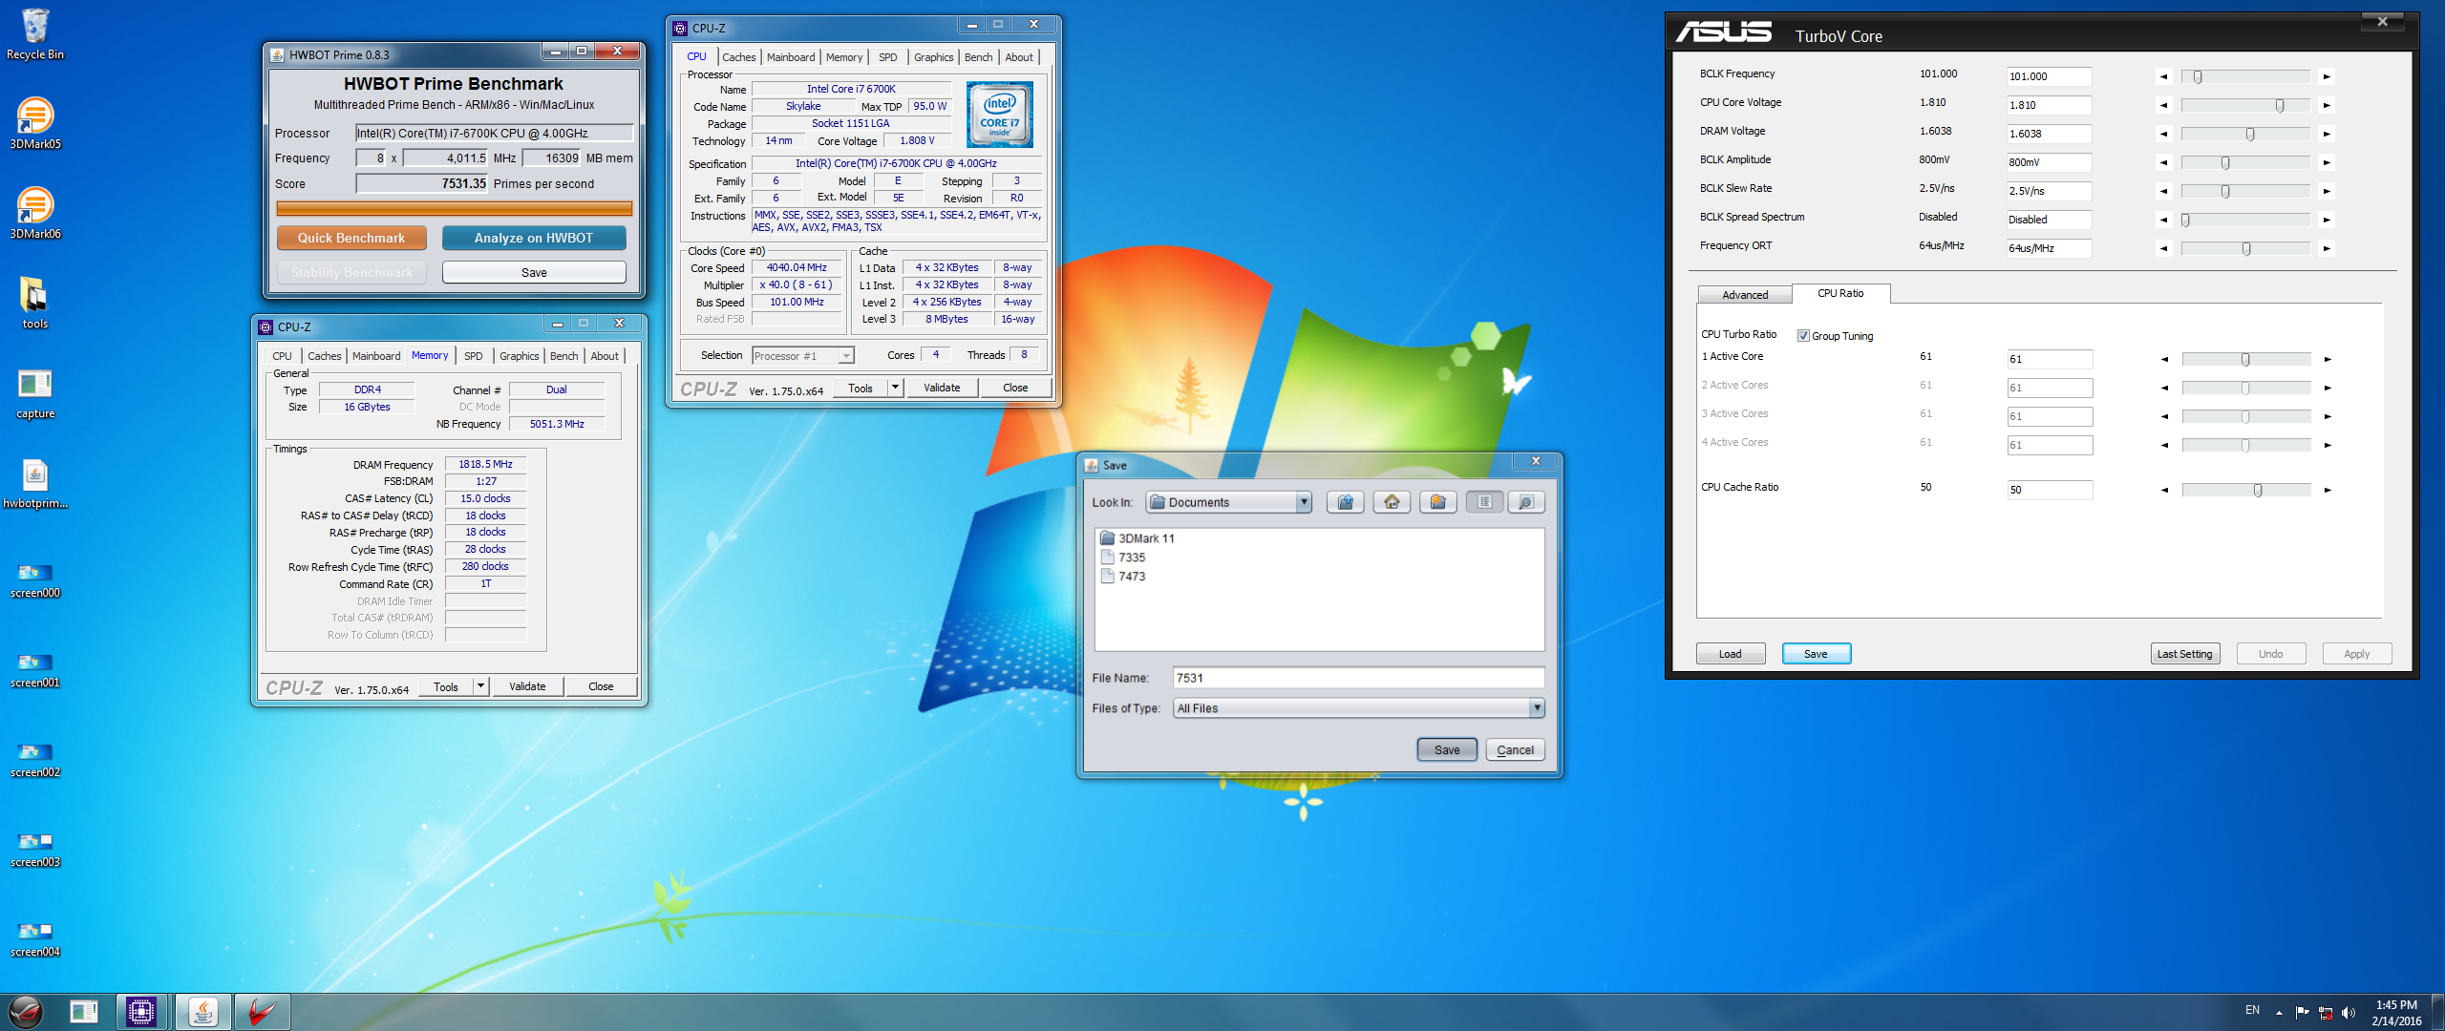The image size is (2445, 1031).
Task: Click Validate in CPU-Z CPU window
Action: coord(942,388)
